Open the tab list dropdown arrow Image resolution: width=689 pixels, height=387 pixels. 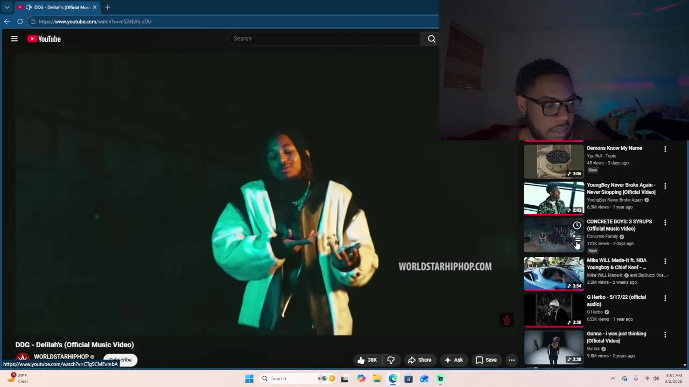pyautogui.click(x=7, y=7)
